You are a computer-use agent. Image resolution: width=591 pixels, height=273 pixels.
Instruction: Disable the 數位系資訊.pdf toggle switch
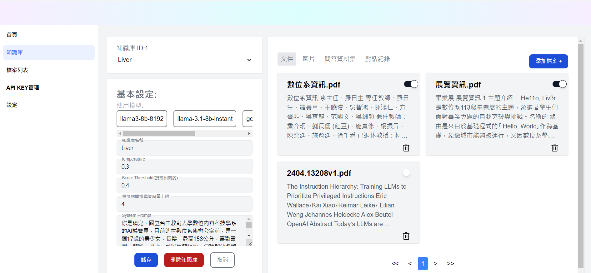tap(411, 84)
